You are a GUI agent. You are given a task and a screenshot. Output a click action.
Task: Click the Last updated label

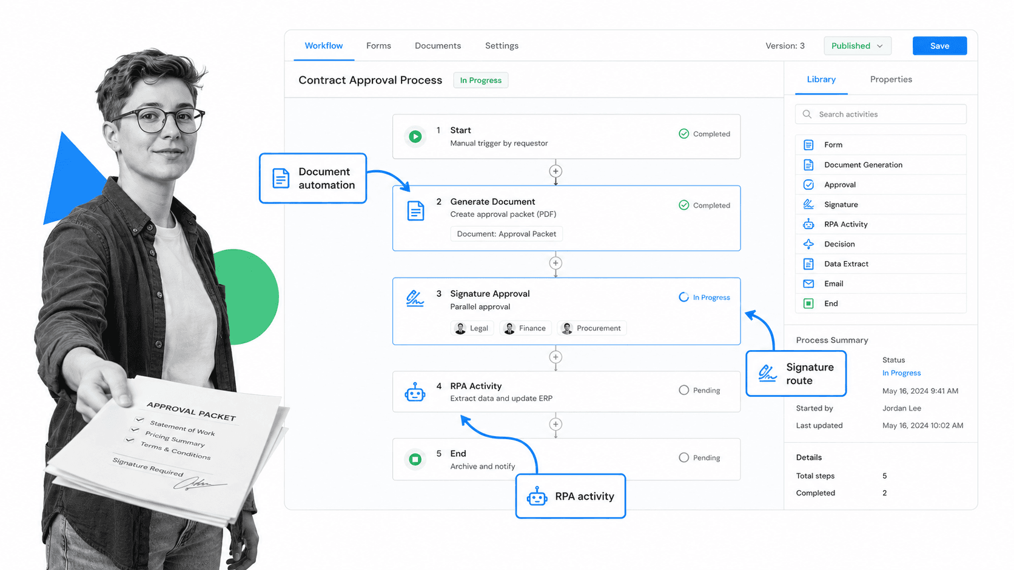(819, 426)
